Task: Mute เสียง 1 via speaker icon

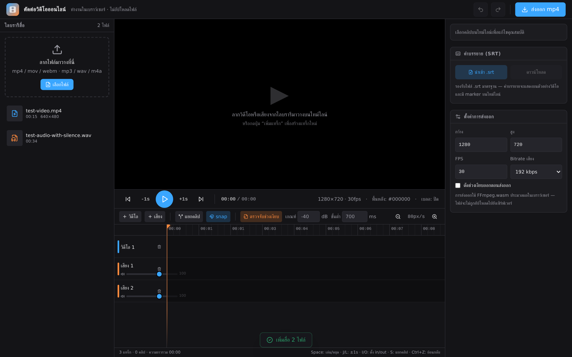Action: 123,274
